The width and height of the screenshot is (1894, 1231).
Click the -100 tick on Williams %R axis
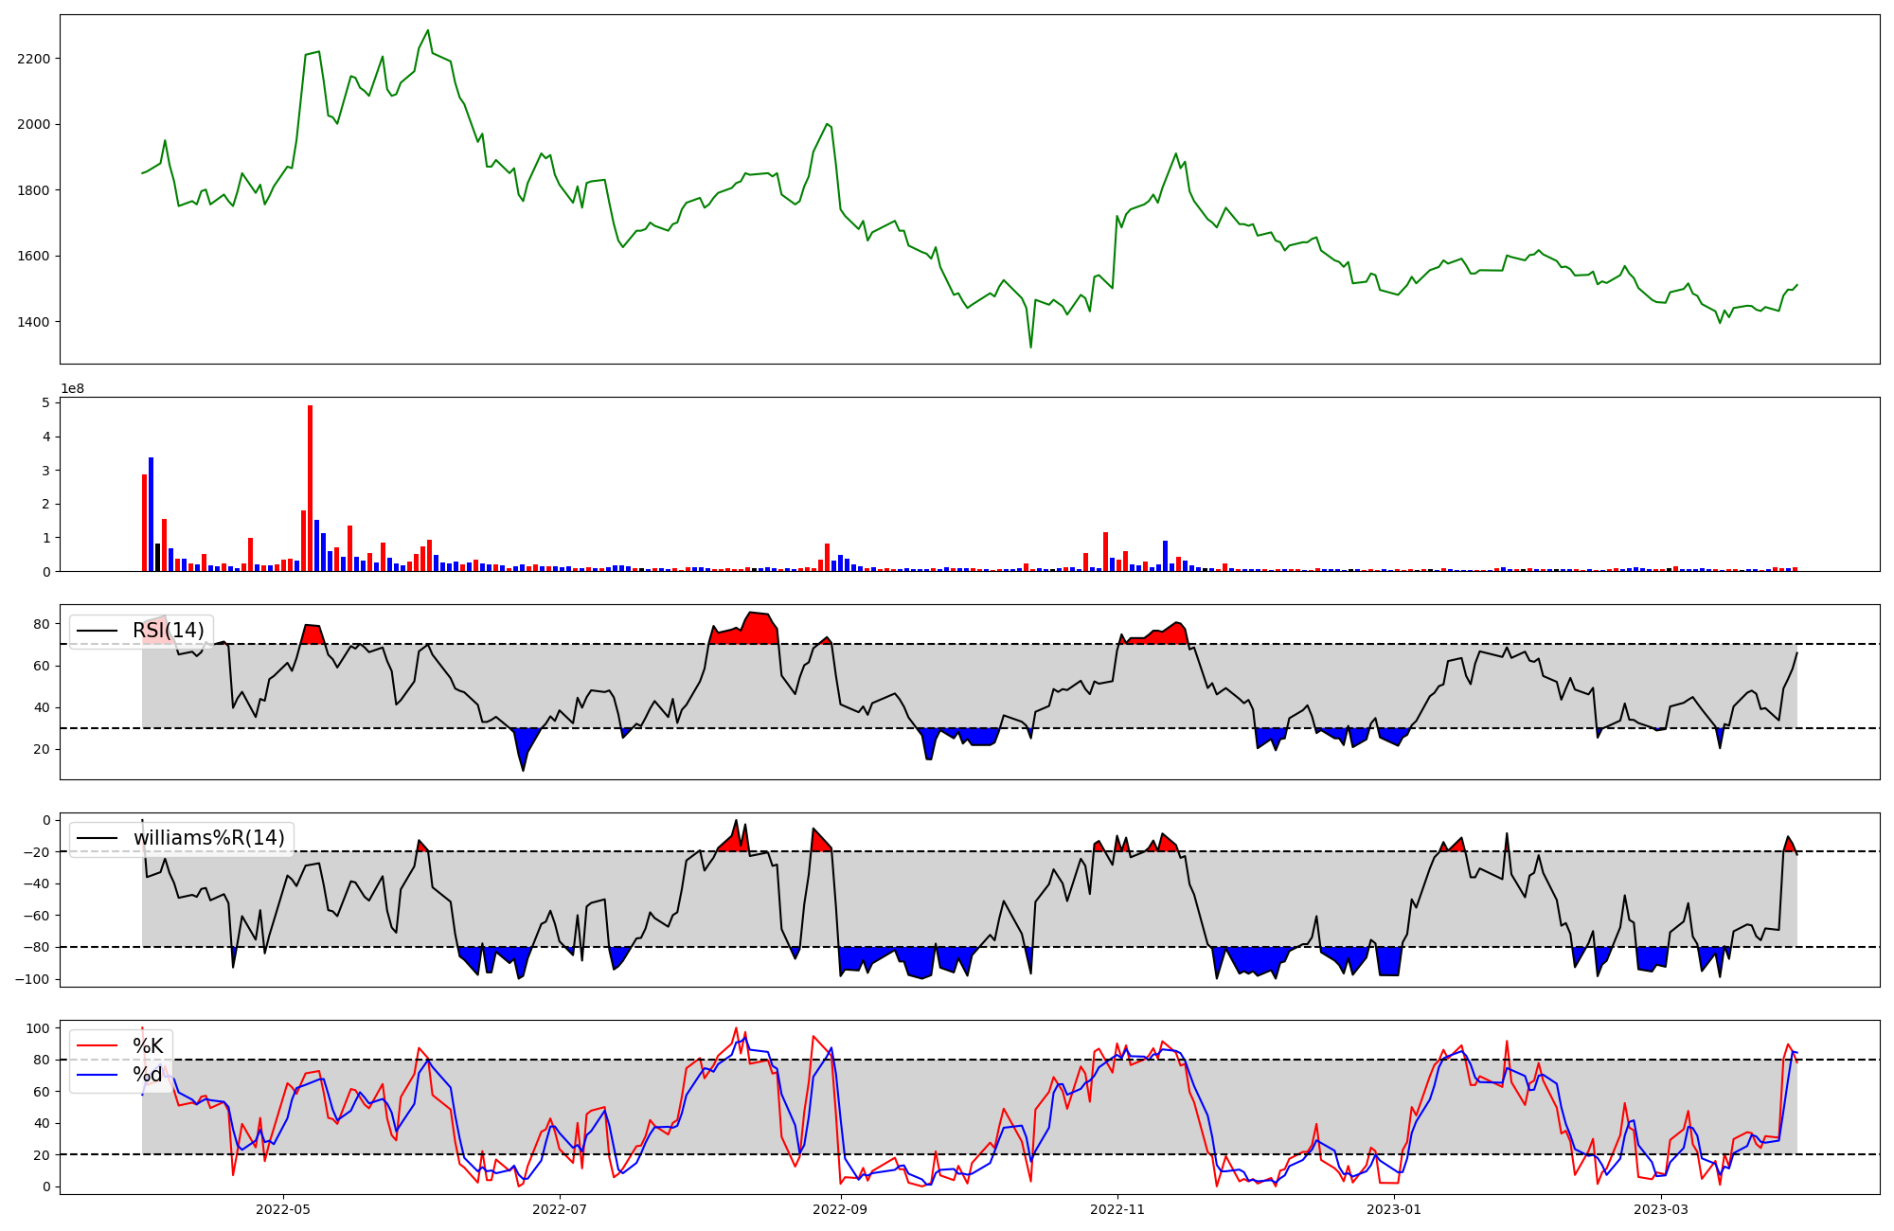pos(32,979)
